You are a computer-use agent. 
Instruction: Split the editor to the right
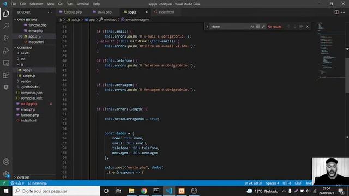click(x=336, y=12)
